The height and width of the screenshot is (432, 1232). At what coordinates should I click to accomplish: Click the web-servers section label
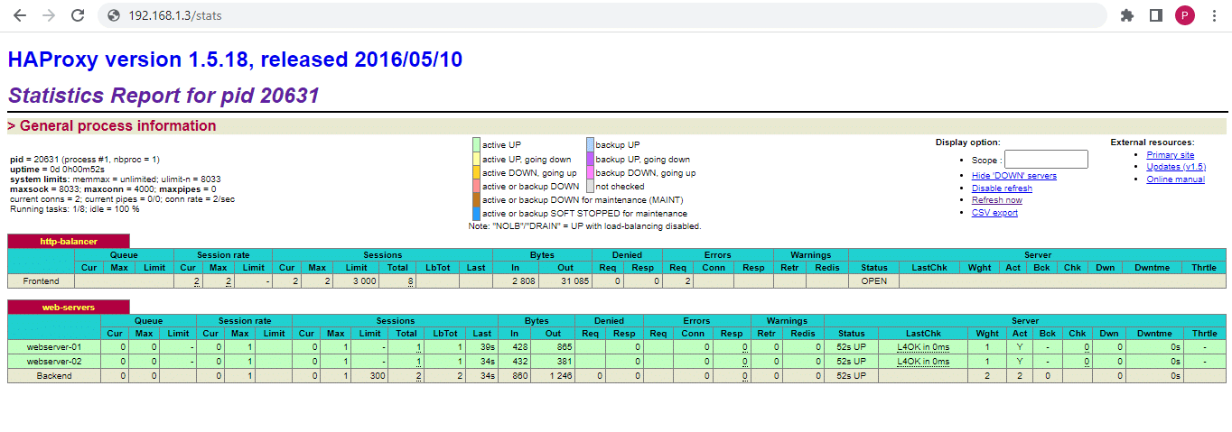(x=69, y=308)
